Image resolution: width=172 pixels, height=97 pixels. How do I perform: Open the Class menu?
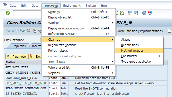click(x=13, y=6)
